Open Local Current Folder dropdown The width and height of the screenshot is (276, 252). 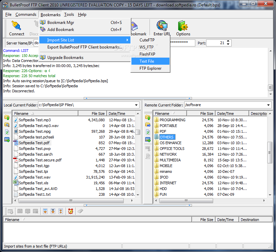136,105
